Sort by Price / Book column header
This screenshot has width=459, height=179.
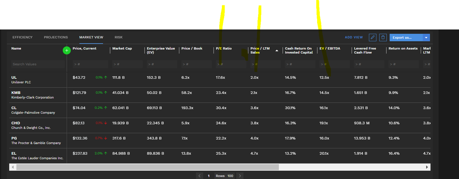191,48
